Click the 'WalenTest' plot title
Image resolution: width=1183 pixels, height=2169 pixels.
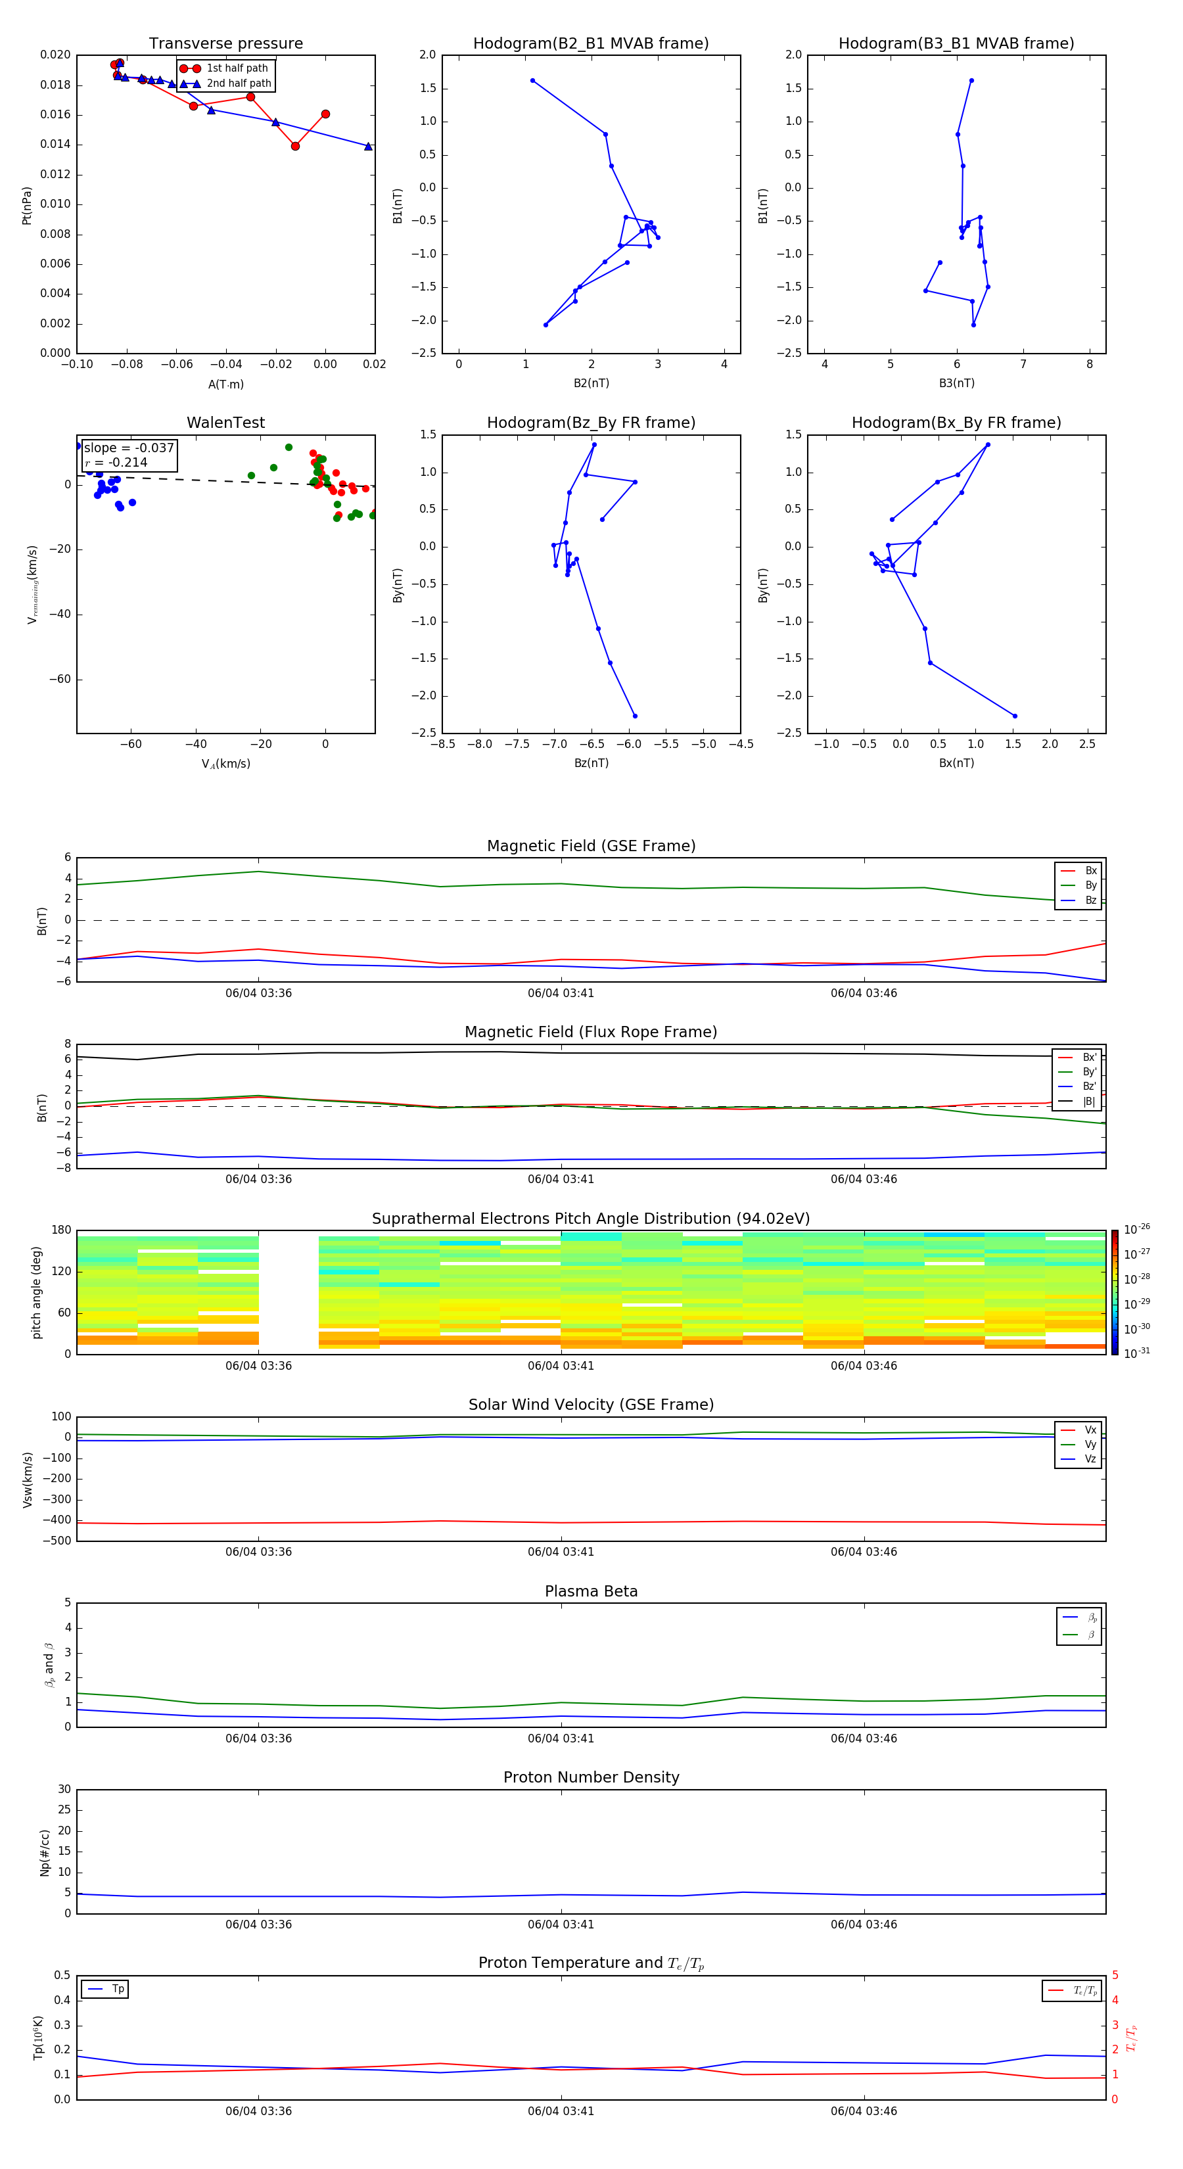pos(225,423)
